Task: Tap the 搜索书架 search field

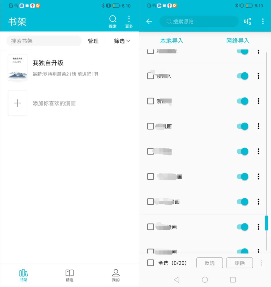Action: pos(44,41)
